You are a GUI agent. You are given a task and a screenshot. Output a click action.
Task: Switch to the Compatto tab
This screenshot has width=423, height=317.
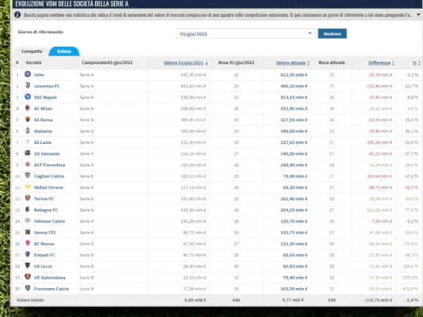click(x=32, y=51)
